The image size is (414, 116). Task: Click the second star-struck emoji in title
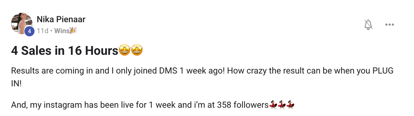(137, 51)
